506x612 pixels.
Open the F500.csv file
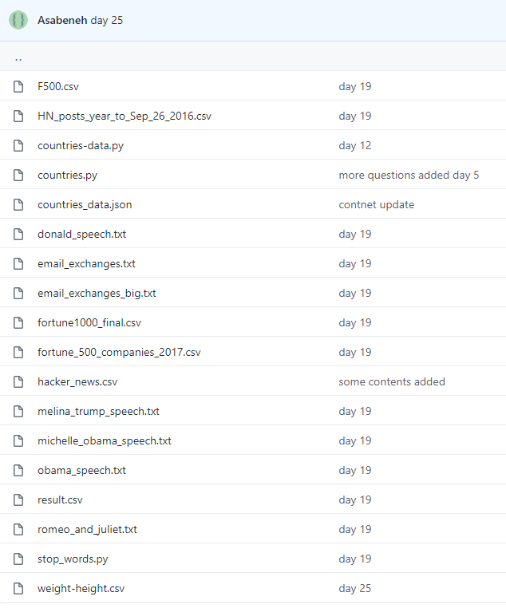(58, 86)
